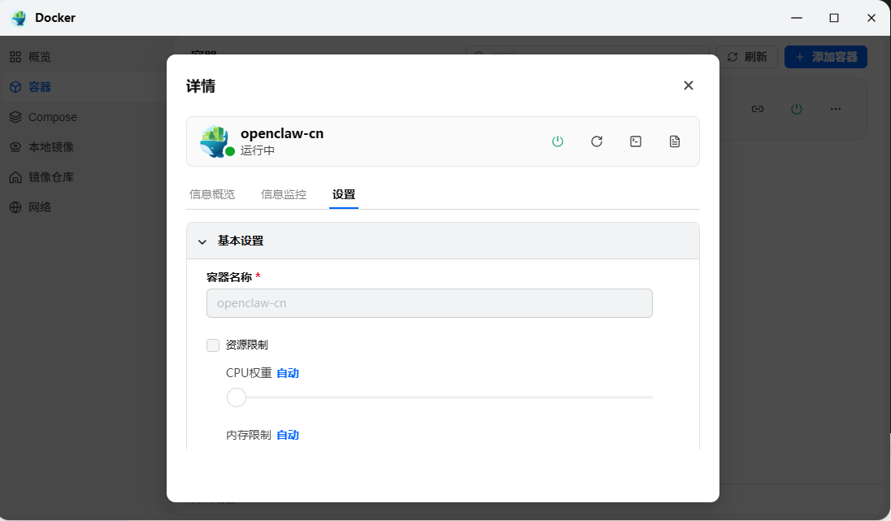This screenshot has height=521, width=891.
Task: Open the container terminal icon
Action: point(635,141)
